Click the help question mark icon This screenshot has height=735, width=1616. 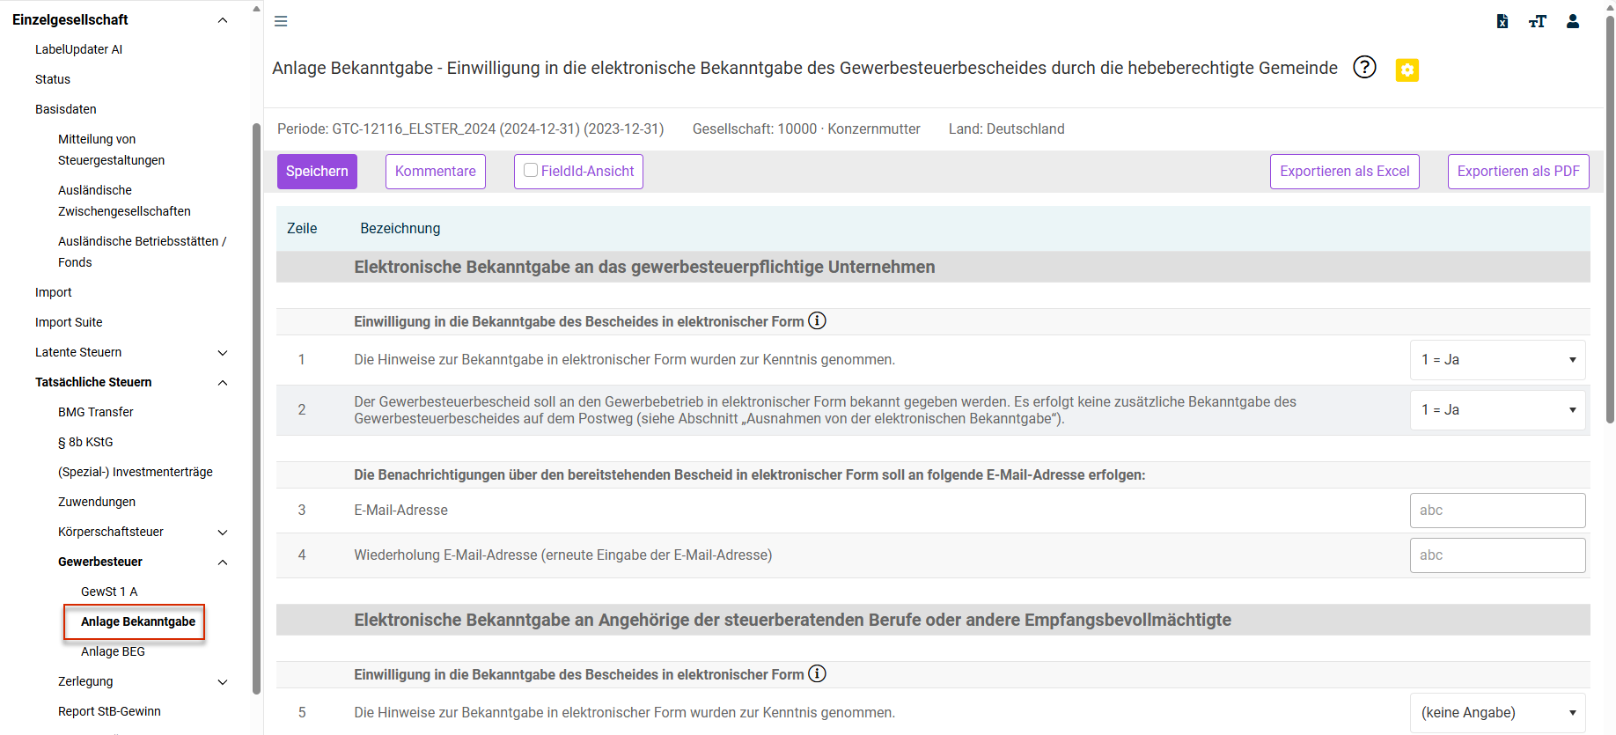click(1364, 67)
